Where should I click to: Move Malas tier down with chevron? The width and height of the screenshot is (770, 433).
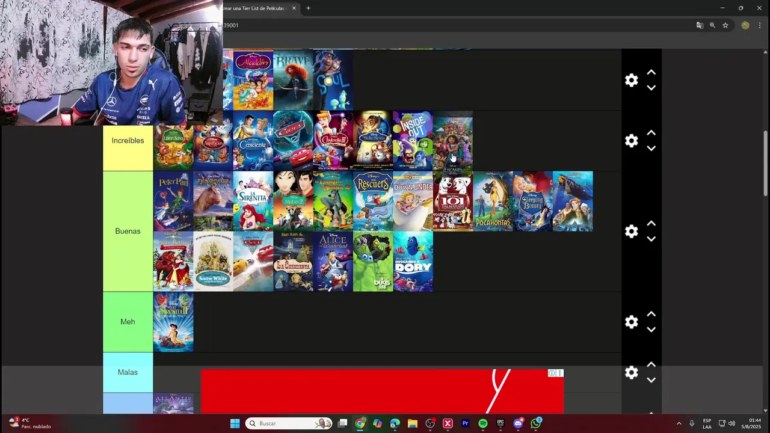coord(651,380)
